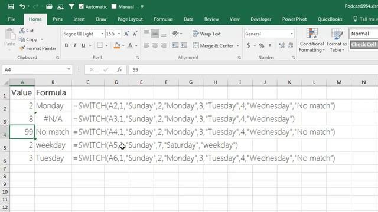The height and width of the screenshot is (212, 378).
Task: Decrease indent
Action: [x=175, y=45]
